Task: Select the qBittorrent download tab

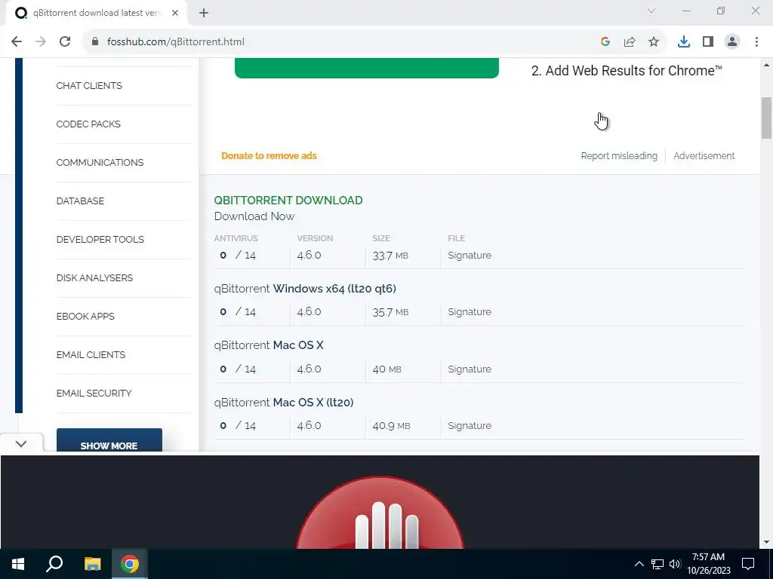Action: tap(97, 14)
